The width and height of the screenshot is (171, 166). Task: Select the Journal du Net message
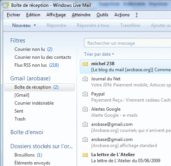[x=125, y=82]
